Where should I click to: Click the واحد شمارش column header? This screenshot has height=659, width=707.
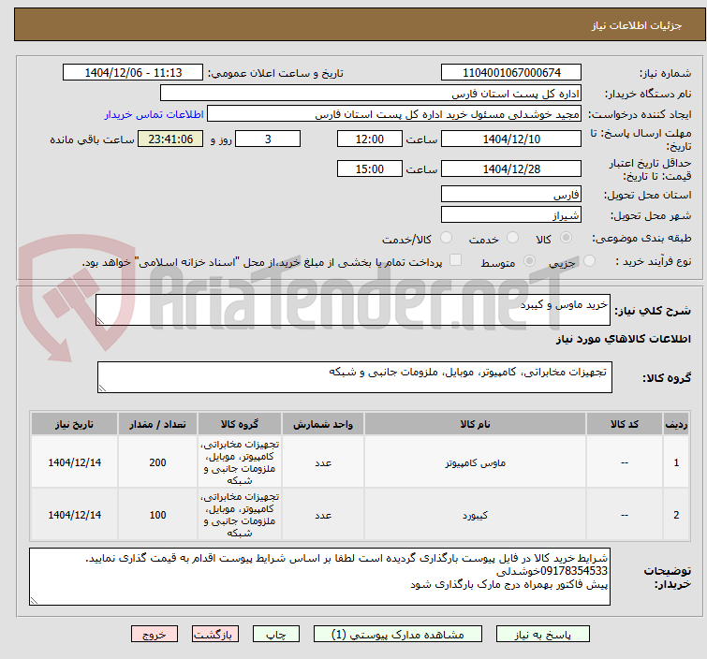[x=323, y=424]
